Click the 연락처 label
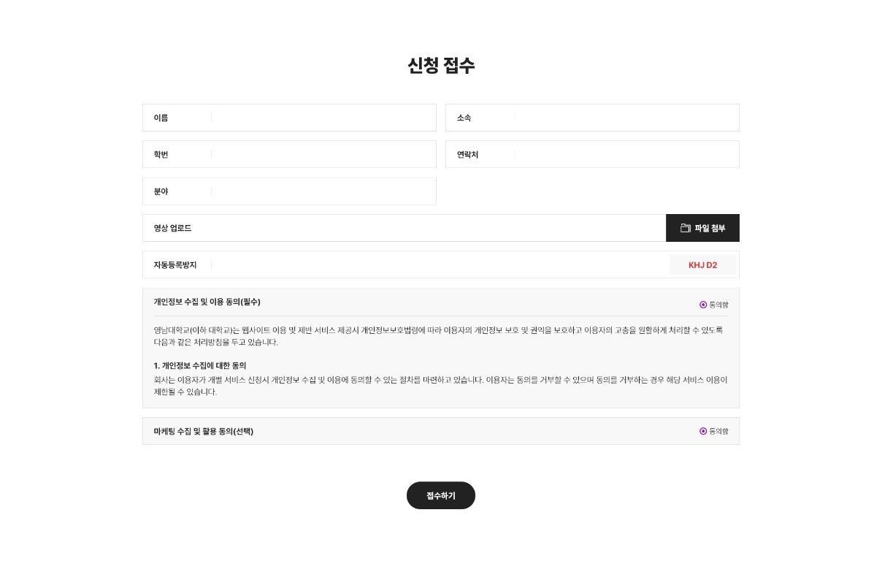 467,154
